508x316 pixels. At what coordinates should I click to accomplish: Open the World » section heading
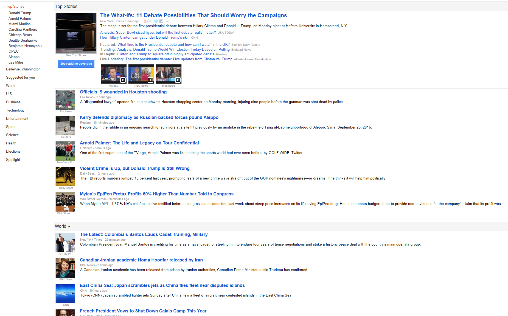62,226
